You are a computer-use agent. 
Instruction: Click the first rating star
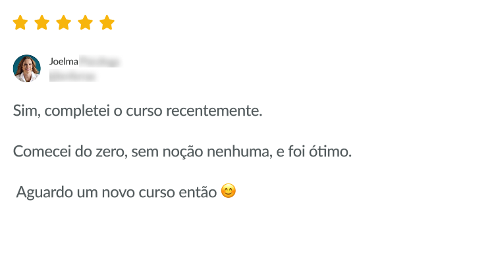click(20, 24)
